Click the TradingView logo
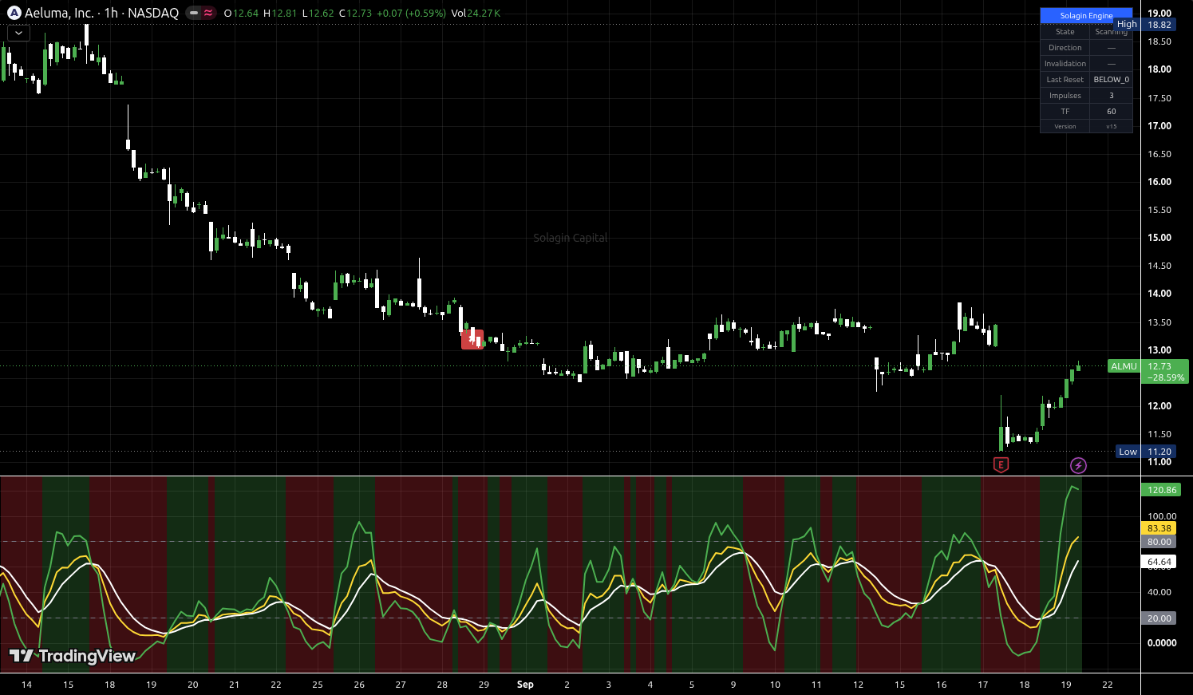 pos(72,656)
